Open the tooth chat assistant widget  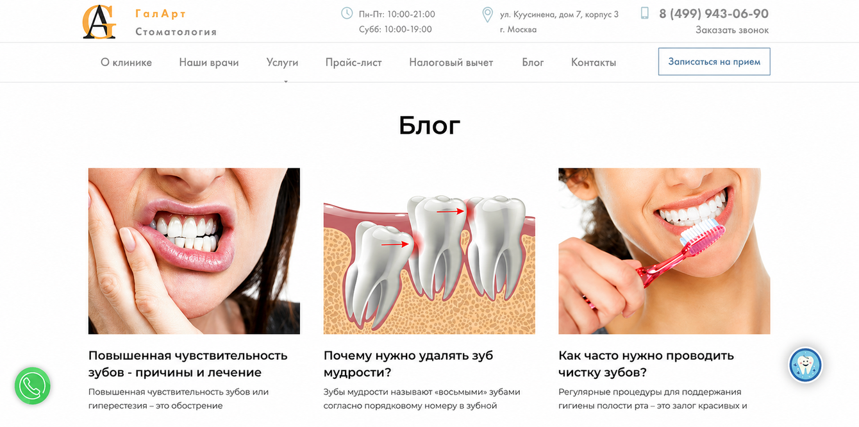tap(805, 365)
